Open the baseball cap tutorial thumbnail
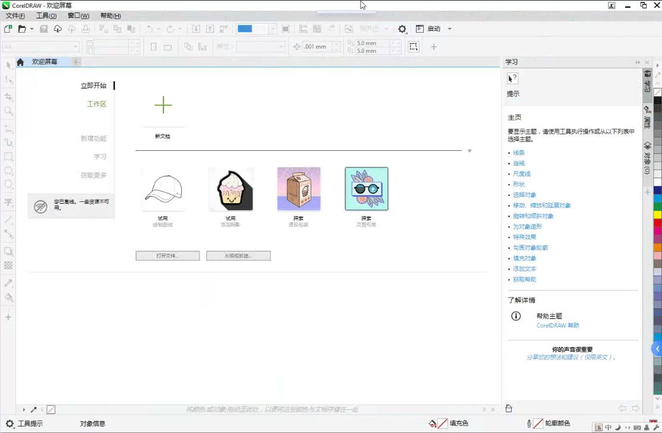662x433 pixels. coord(163,189)
